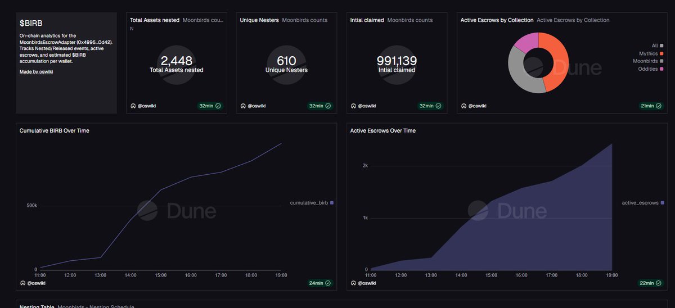Screen dimensions: 675x308
Task: Click the active_escrows legend color square
Action: click(x=663, y=202)
